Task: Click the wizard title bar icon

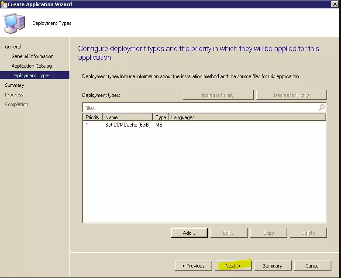Action: pos(4,4)
